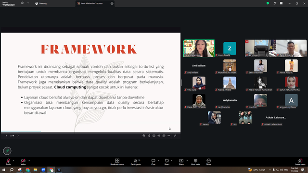Open the taskbar notification center

(x=303, y=170)
